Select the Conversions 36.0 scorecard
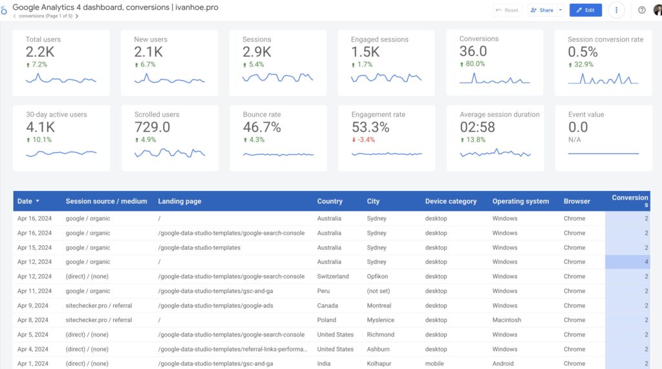Image resolution: width=662 pixels, height=369 pixels. click(495, 63)
